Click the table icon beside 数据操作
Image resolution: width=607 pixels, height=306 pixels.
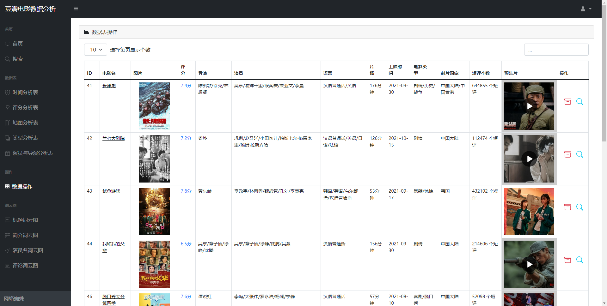7,186
